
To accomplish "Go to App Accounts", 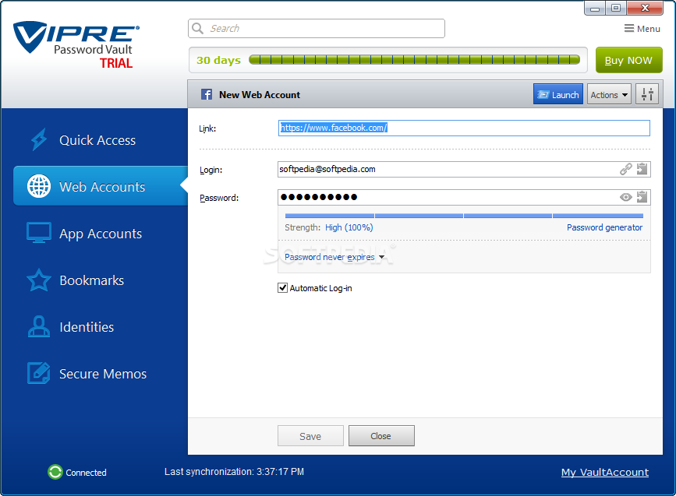I will (x=100, y=234).
